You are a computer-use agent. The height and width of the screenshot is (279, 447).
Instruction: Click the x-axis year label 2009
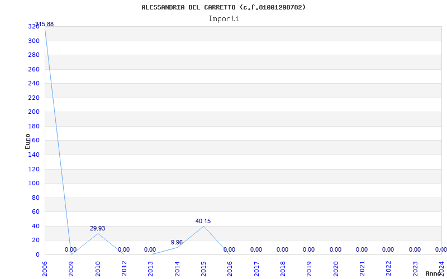coord(72,268)
